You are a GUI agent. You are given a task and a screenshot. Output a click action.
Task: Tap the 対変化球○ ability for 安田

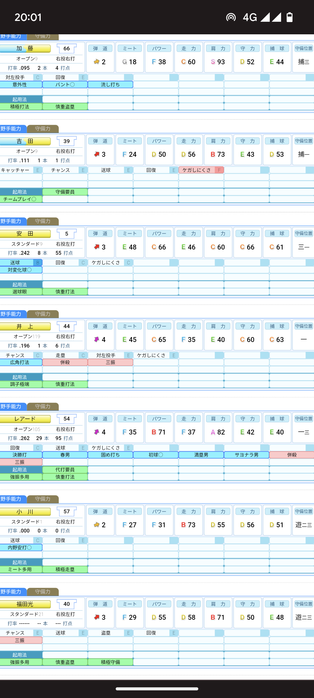coord(21,270)
